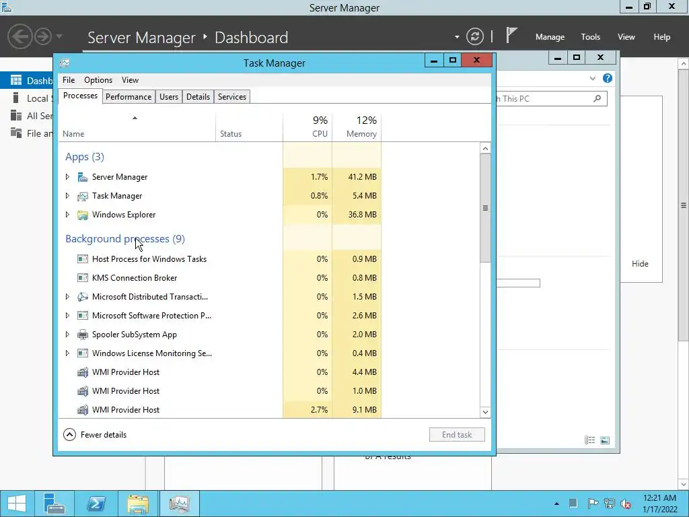Click Host Process for Windows Tasks icon
Viewport: 689px width, 517px height.
point(83,259)
